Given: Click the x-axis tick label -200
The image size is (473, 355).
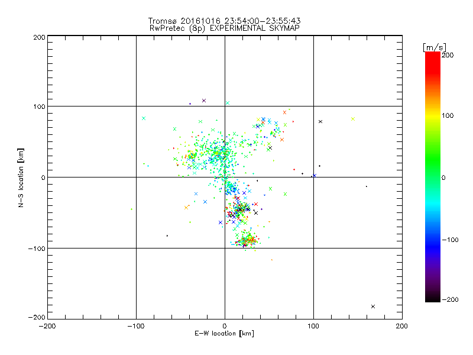Looking at the screenshot, I should (x=47, y=326).
